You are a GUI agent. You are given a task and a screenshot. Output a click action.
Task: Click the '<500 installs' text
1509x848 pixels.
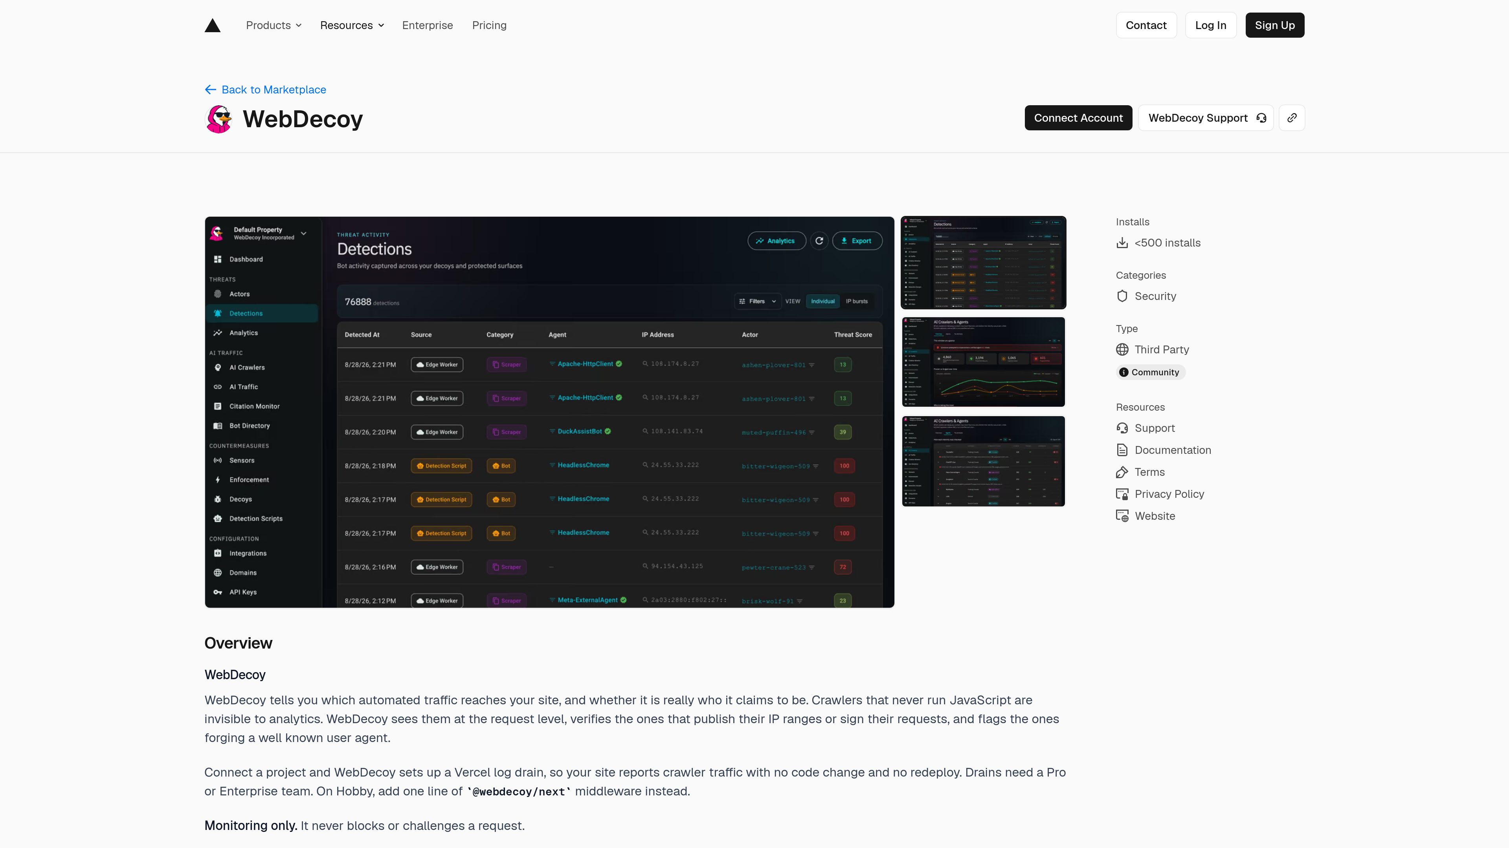[1168, 243]
